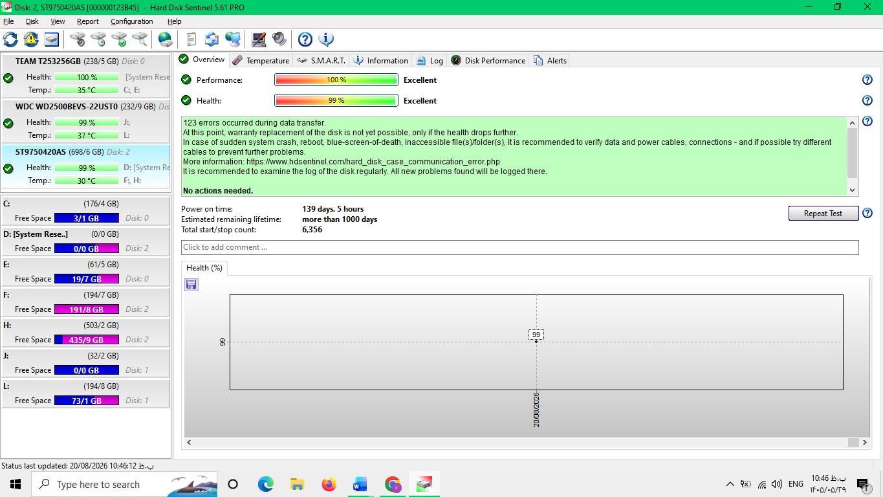Click the help icon next to Repeat Test

[x=867, y=213]
